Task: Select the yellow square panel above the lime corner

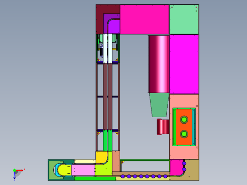Action: pos(101,157)
